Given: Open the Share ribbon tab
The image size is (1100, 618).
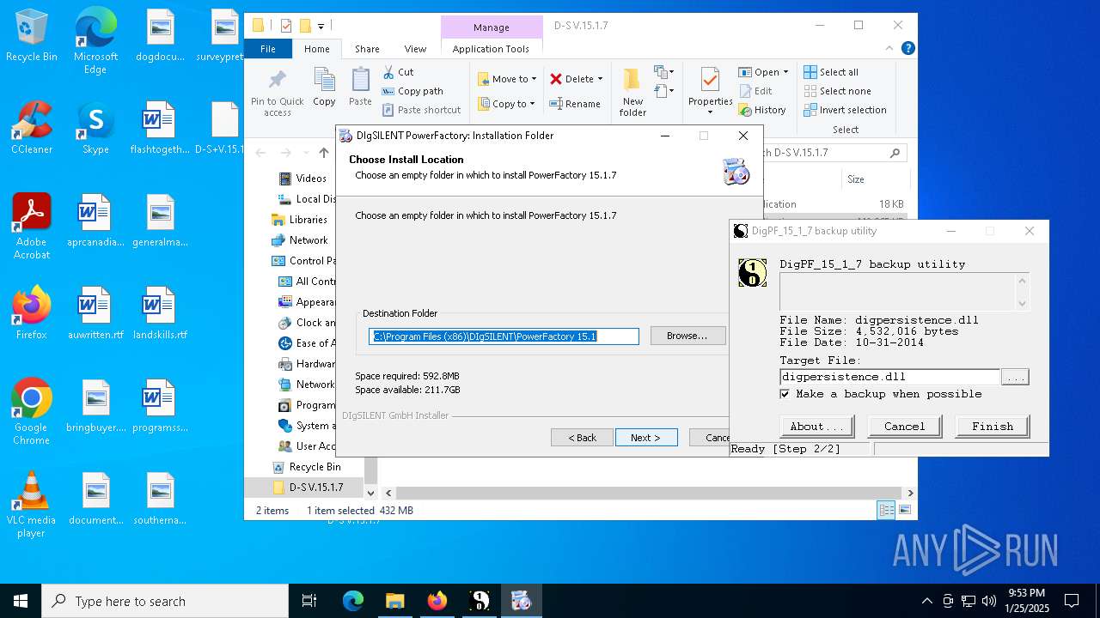Looking at the screenshot, I should point(367,49).
